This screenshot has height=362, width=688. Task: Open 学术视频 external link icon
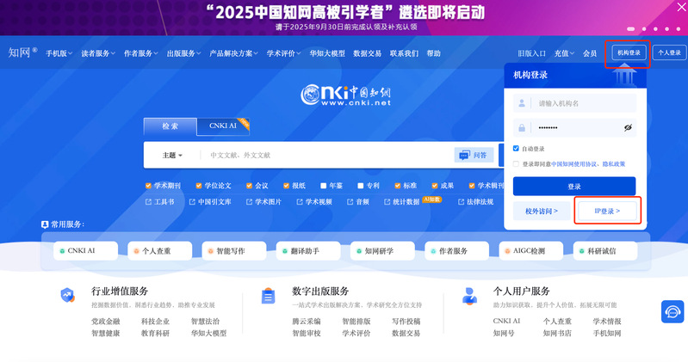300,201
